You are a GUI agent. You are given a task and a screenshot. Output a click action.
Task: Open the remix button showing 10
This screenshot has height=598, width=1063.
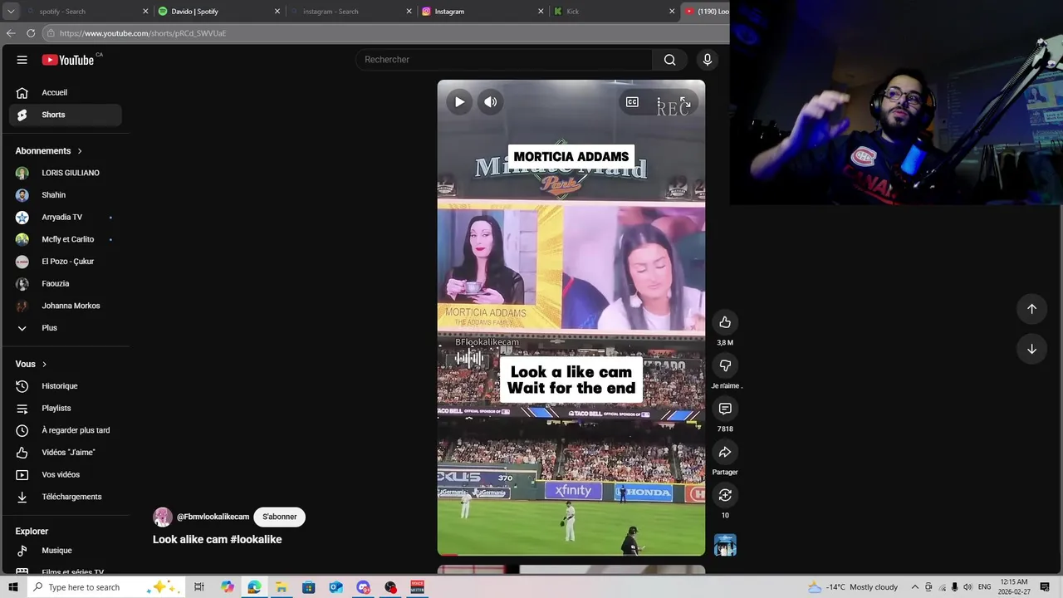(725, 495)
